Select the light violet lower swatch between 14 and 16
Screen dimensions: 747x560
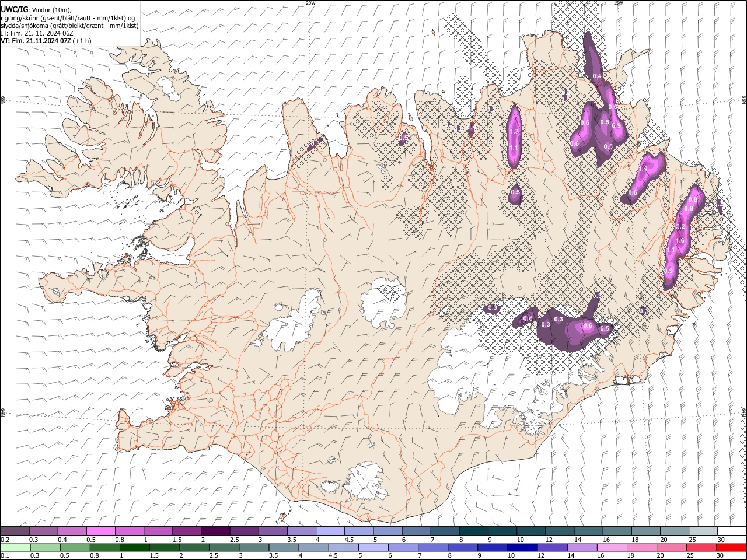582,547
